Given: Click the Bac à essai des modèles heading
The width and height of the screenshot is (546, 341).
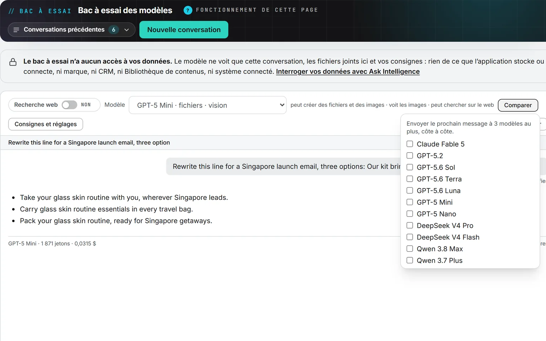Looking at the screenshot, I should point(125,10).
